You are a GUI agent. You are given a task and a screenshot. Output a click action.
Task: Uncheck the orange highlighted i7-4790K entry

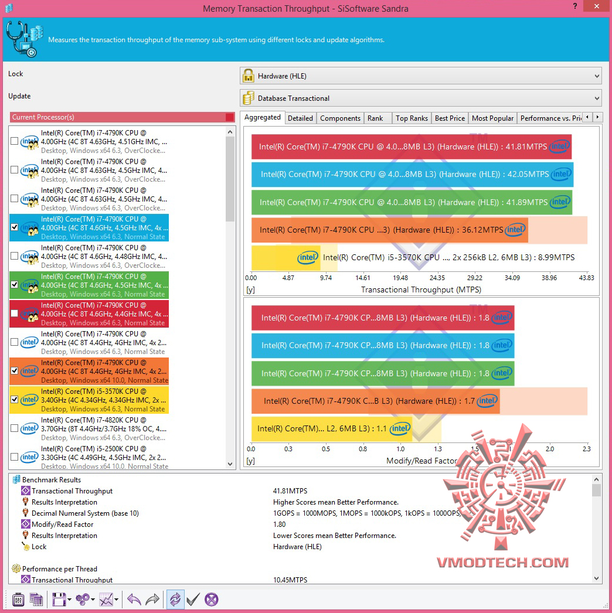(x=15, y=370)
